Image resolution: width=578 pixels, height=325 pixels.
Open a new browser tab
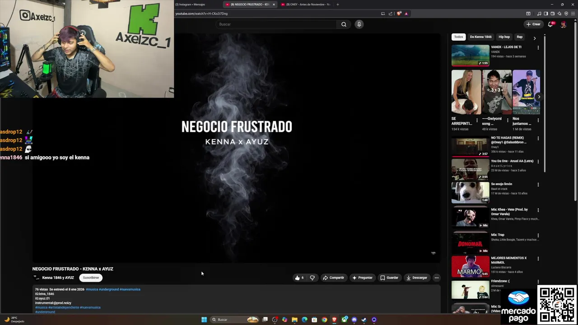[x=338, y=5]
